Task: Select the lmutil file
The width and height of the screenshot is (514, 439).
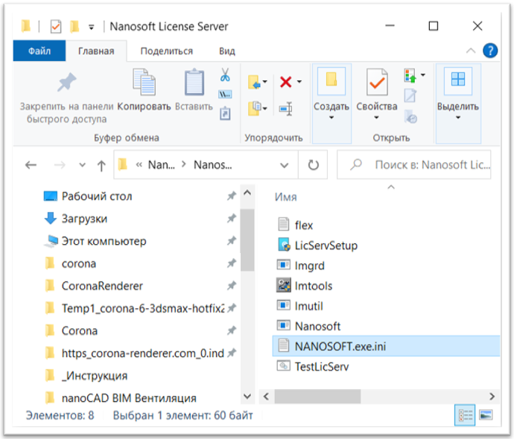Action: (x=309, y=306)
